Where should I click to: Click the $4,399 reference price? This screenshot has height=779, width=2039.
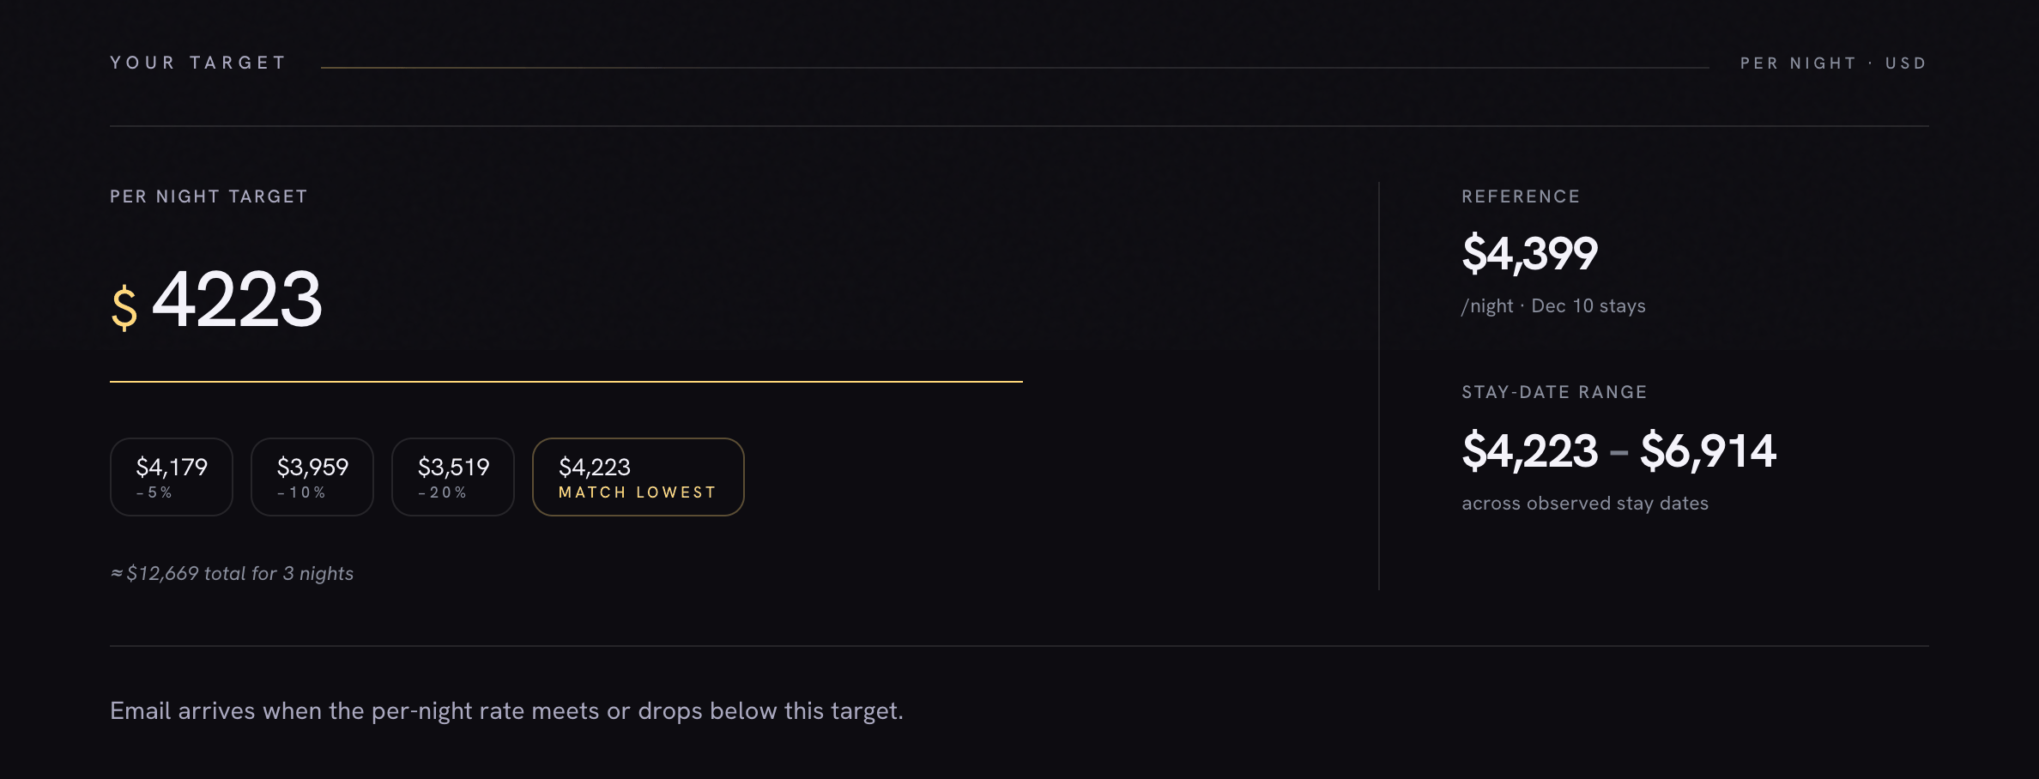pos(1529,254)
